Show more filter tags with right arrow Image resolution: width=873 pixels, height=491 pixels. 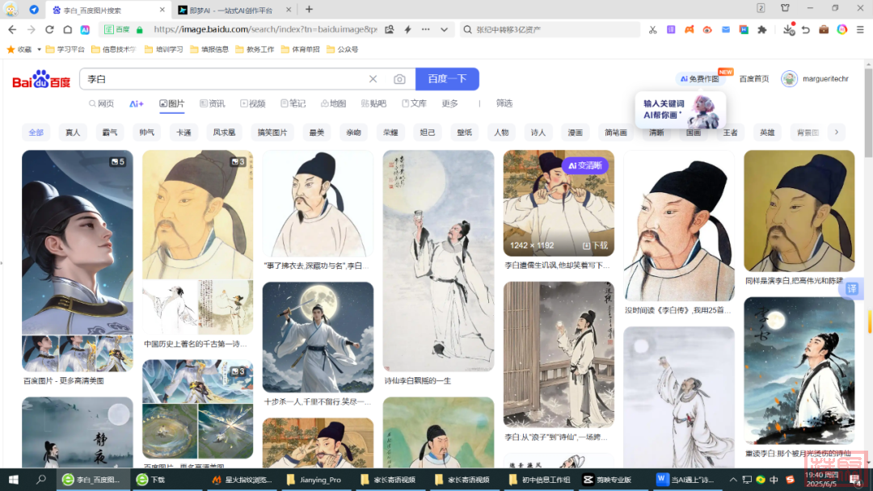pyautogui.click(x=837, y=132)
